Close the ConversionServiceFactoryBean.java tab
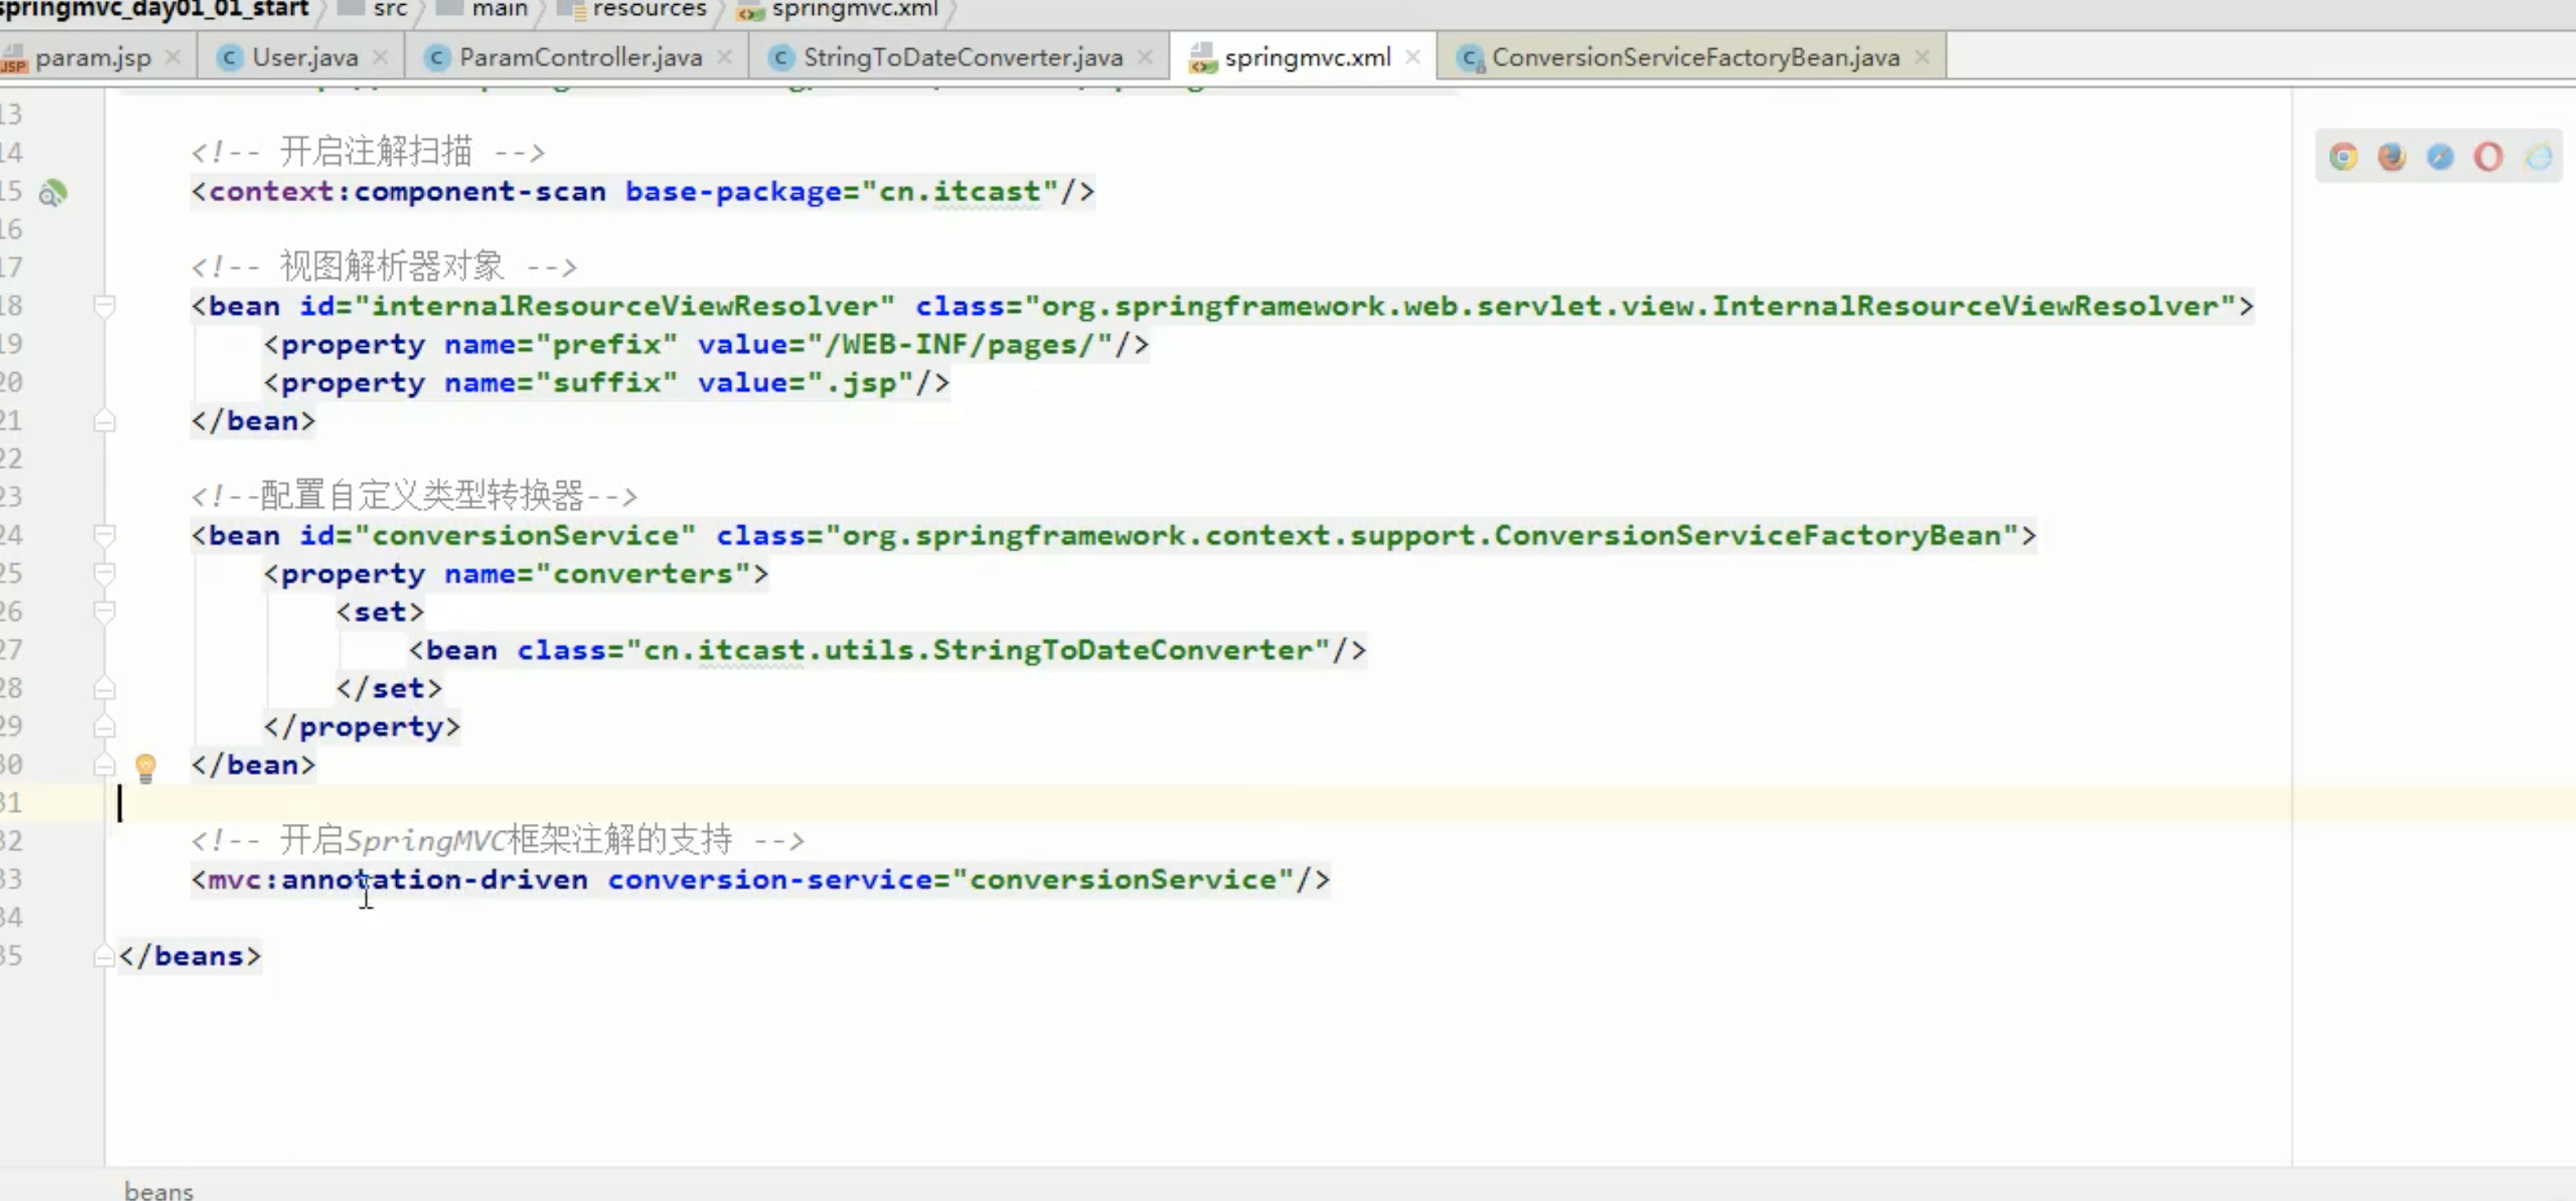This screenshot has width=2576, height=1201. click(x=1922, y=57)
